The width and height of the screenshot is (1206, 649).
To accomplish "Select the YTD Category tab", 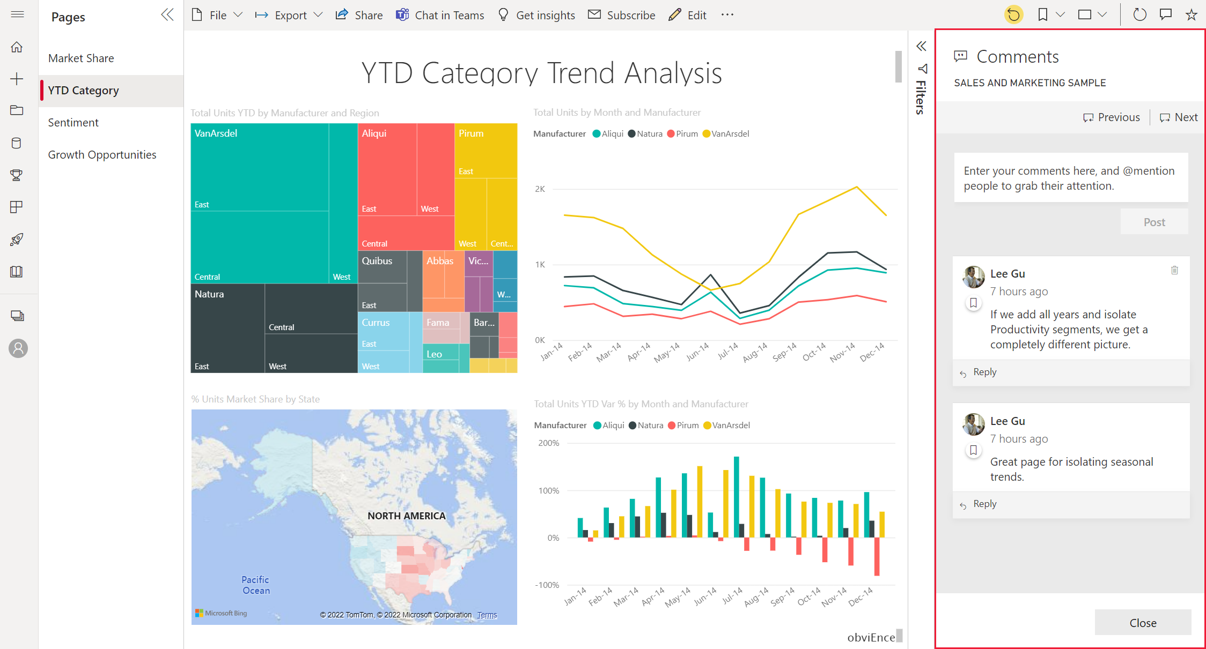I will click(x=84, y=91).
